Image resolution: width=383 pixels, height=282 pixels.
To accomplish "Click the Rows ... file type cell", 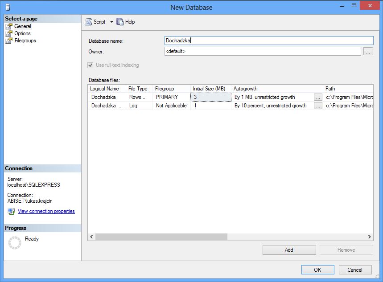I will point(139,97).
